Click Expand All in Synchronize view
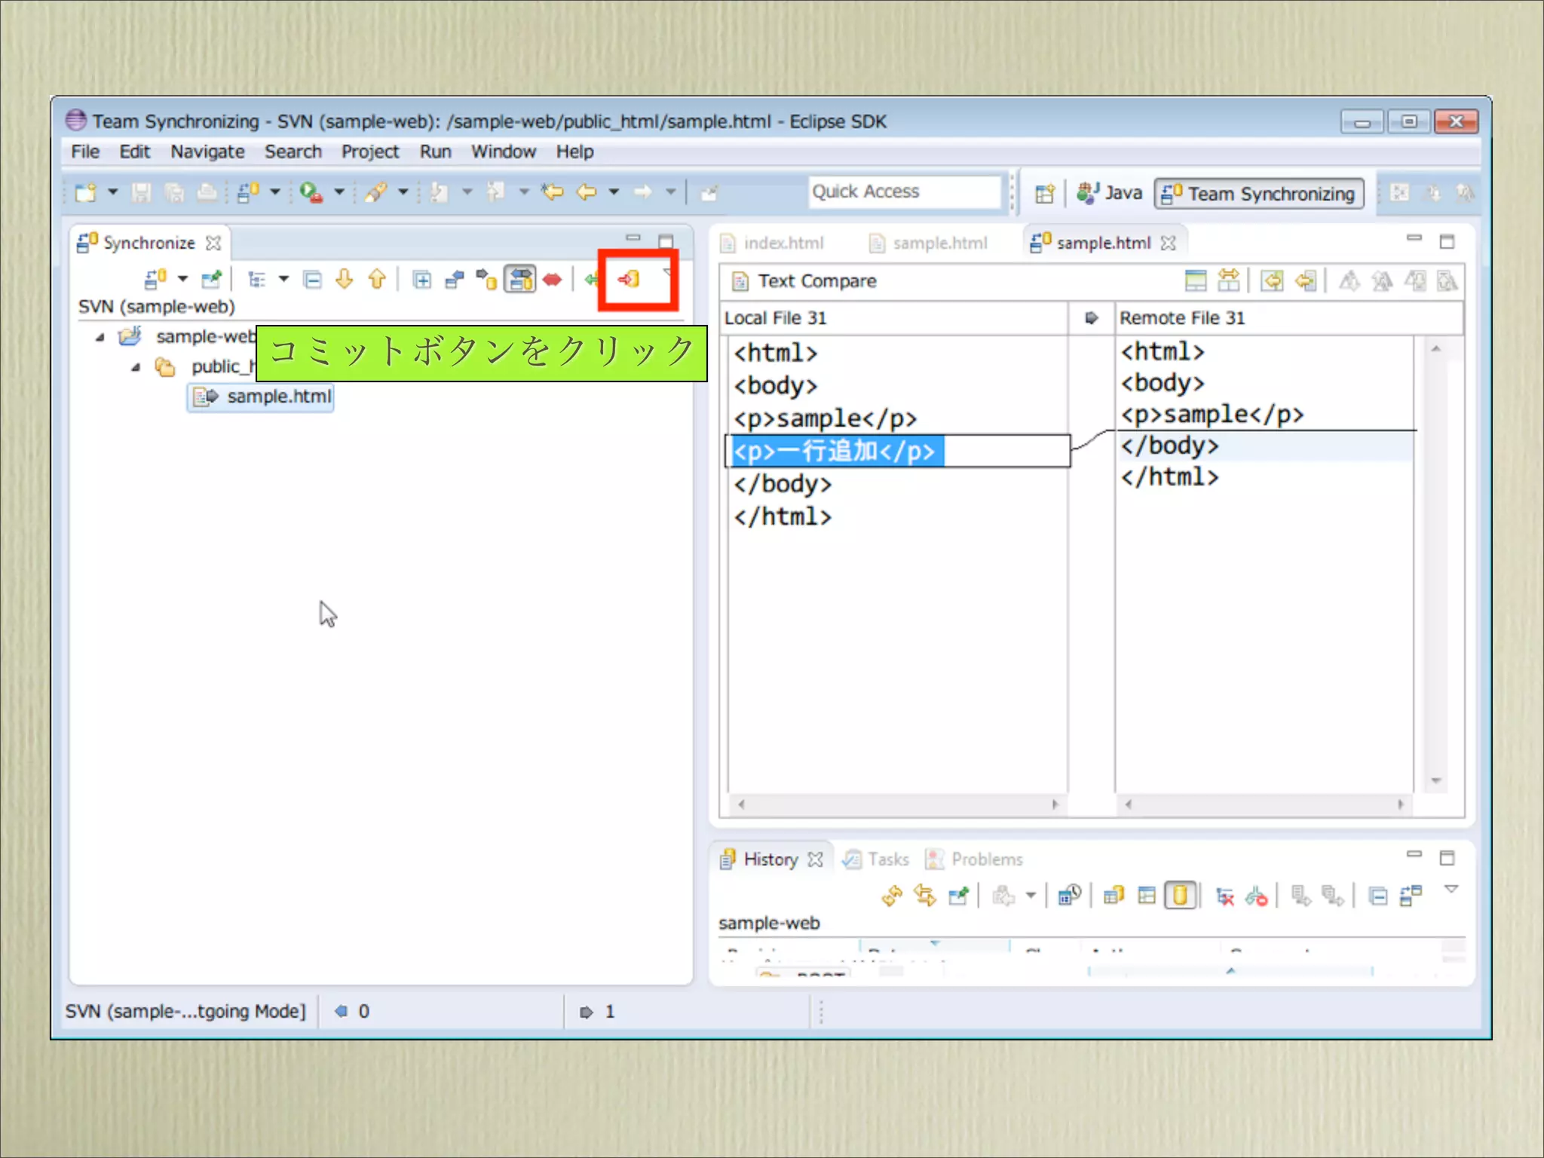 point(422,280)
